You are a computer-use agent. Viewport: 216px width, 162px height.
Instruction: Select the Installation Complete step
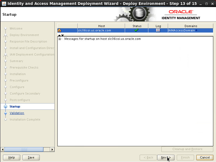(25, 119)
